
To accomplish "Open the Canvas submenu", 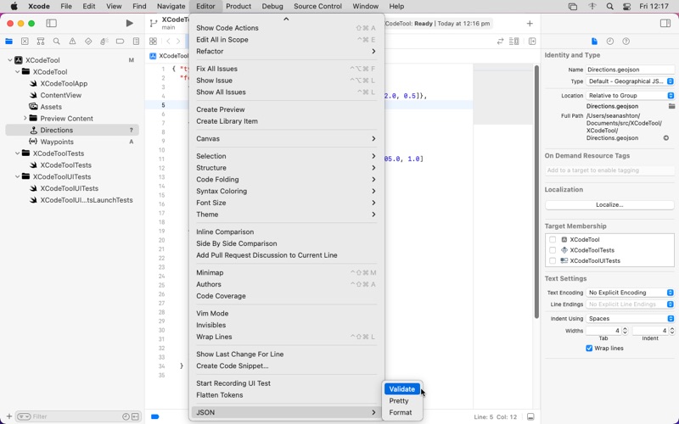I will [286, 138].
